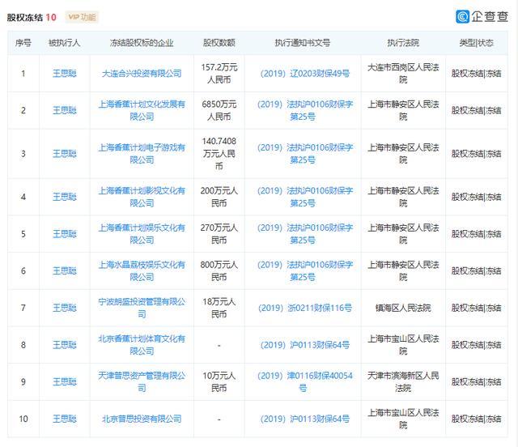Click the 股权冻结 section title
This screenshot has height=447, width=518.
tap(25, 17)
